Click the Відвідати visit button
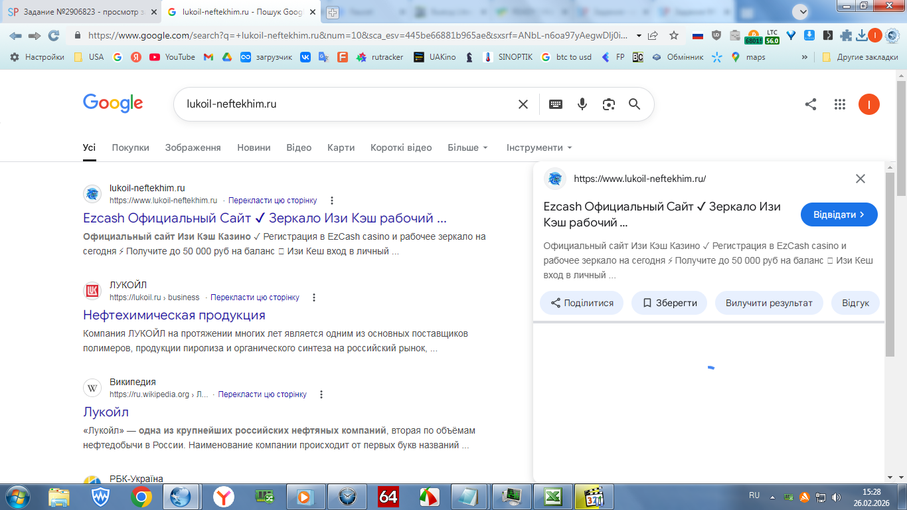This screenshot has height=510, width=907. tap(839, 214)
